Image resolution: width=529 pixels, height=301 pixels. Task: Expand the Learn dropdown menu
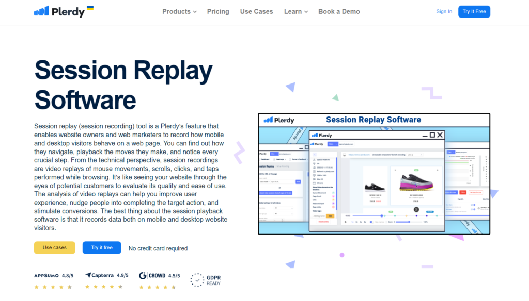click(x=296, y=11)
